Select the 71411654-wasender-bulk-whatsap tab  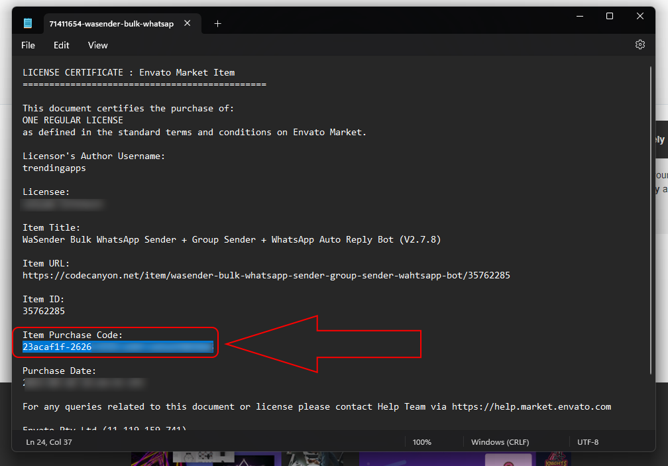click(111, 24)
